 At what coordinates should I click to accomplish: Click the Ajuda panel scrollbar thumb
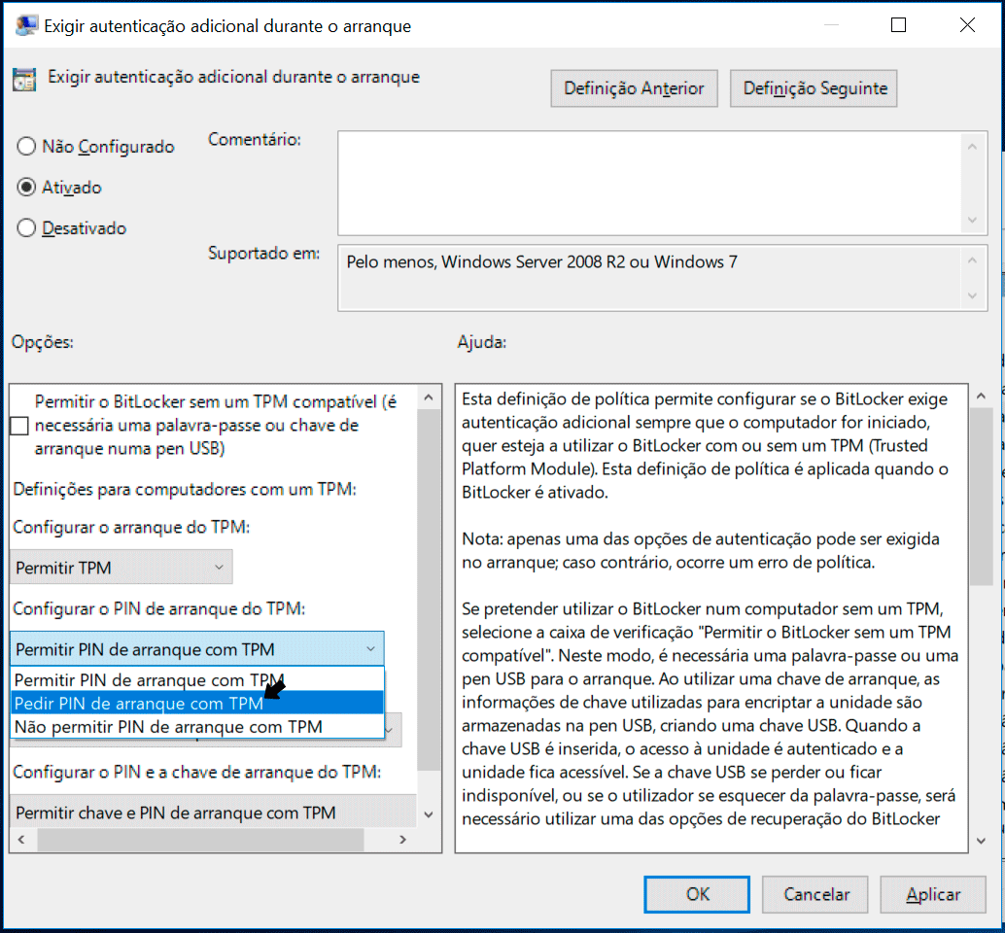(x=981, y=498)
